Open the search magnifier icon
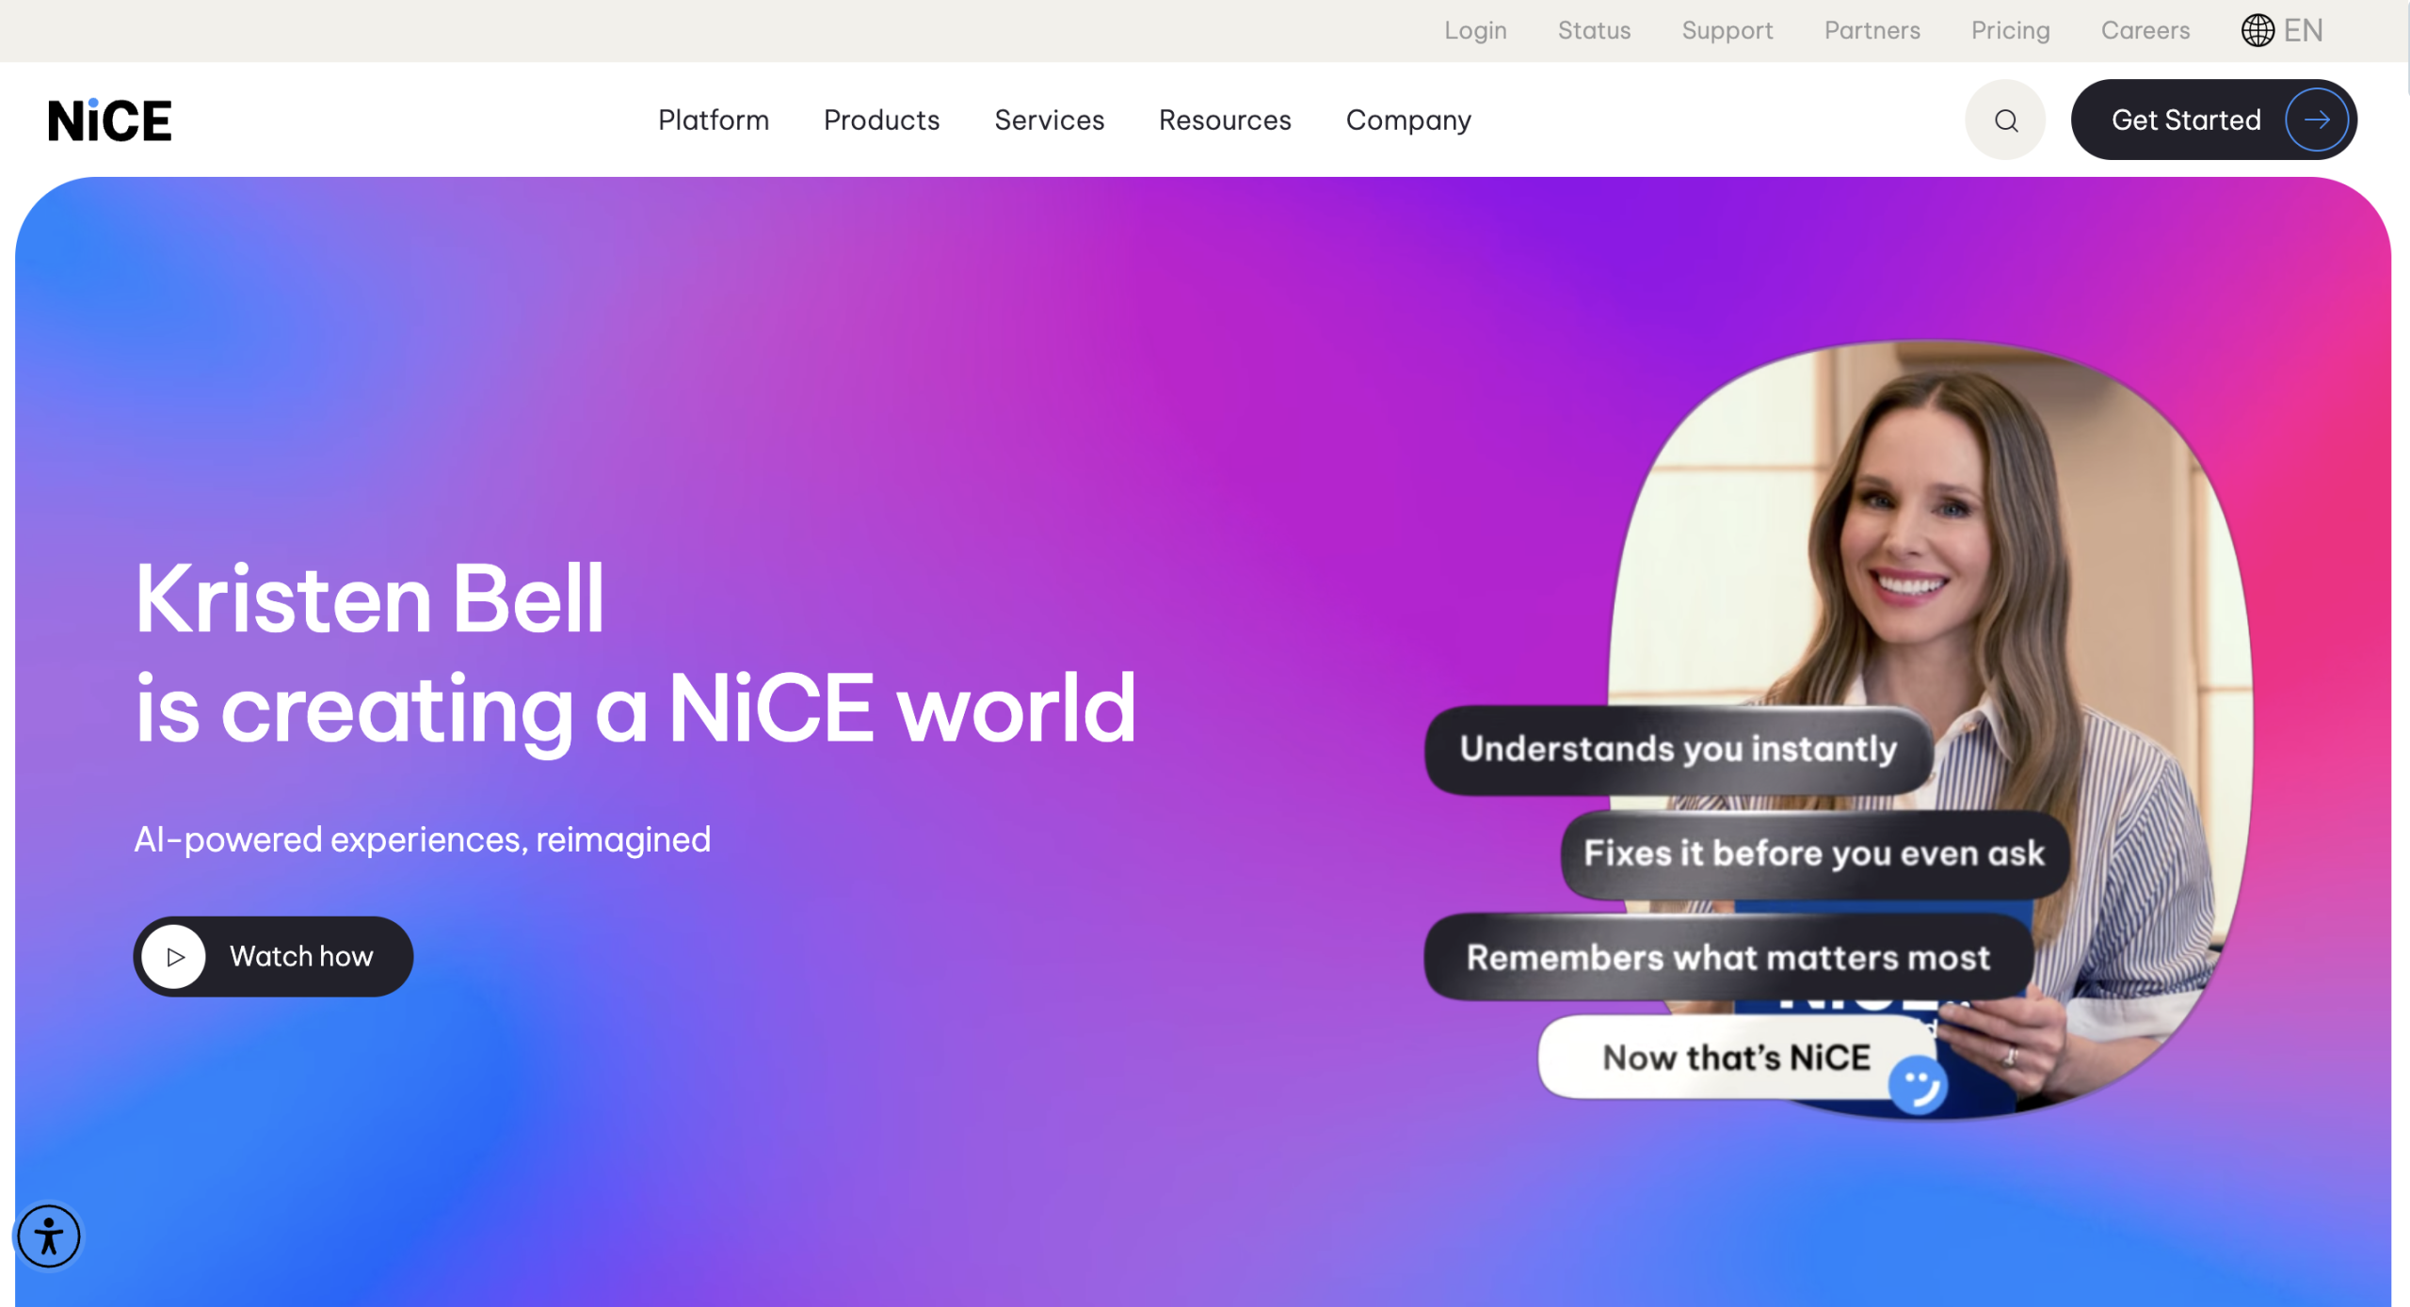This screenshot has height=1307, width=2410. pyautogui.click(x=2005, y=120)
